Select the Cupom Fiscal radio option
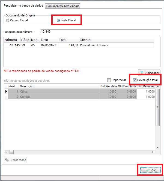This screenshot has height=181, width=164. tap(7, 20)
